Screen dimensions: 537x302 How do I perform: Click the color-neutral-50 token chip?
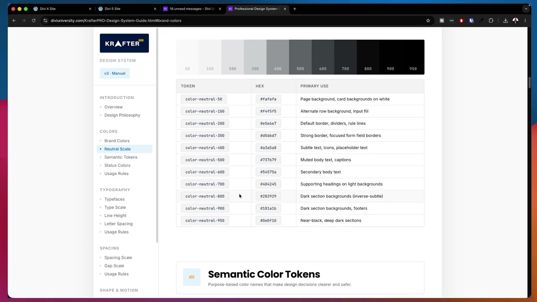click(x=204, y=99)
